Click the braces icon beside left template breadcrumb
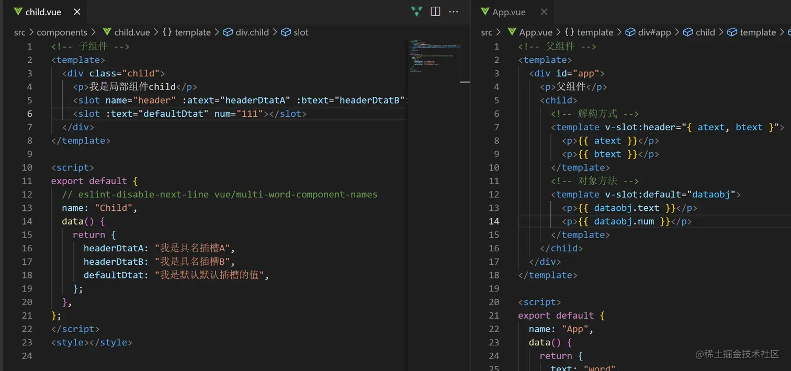The width and height of the screenshot is (791, 371). click(167, 32)
